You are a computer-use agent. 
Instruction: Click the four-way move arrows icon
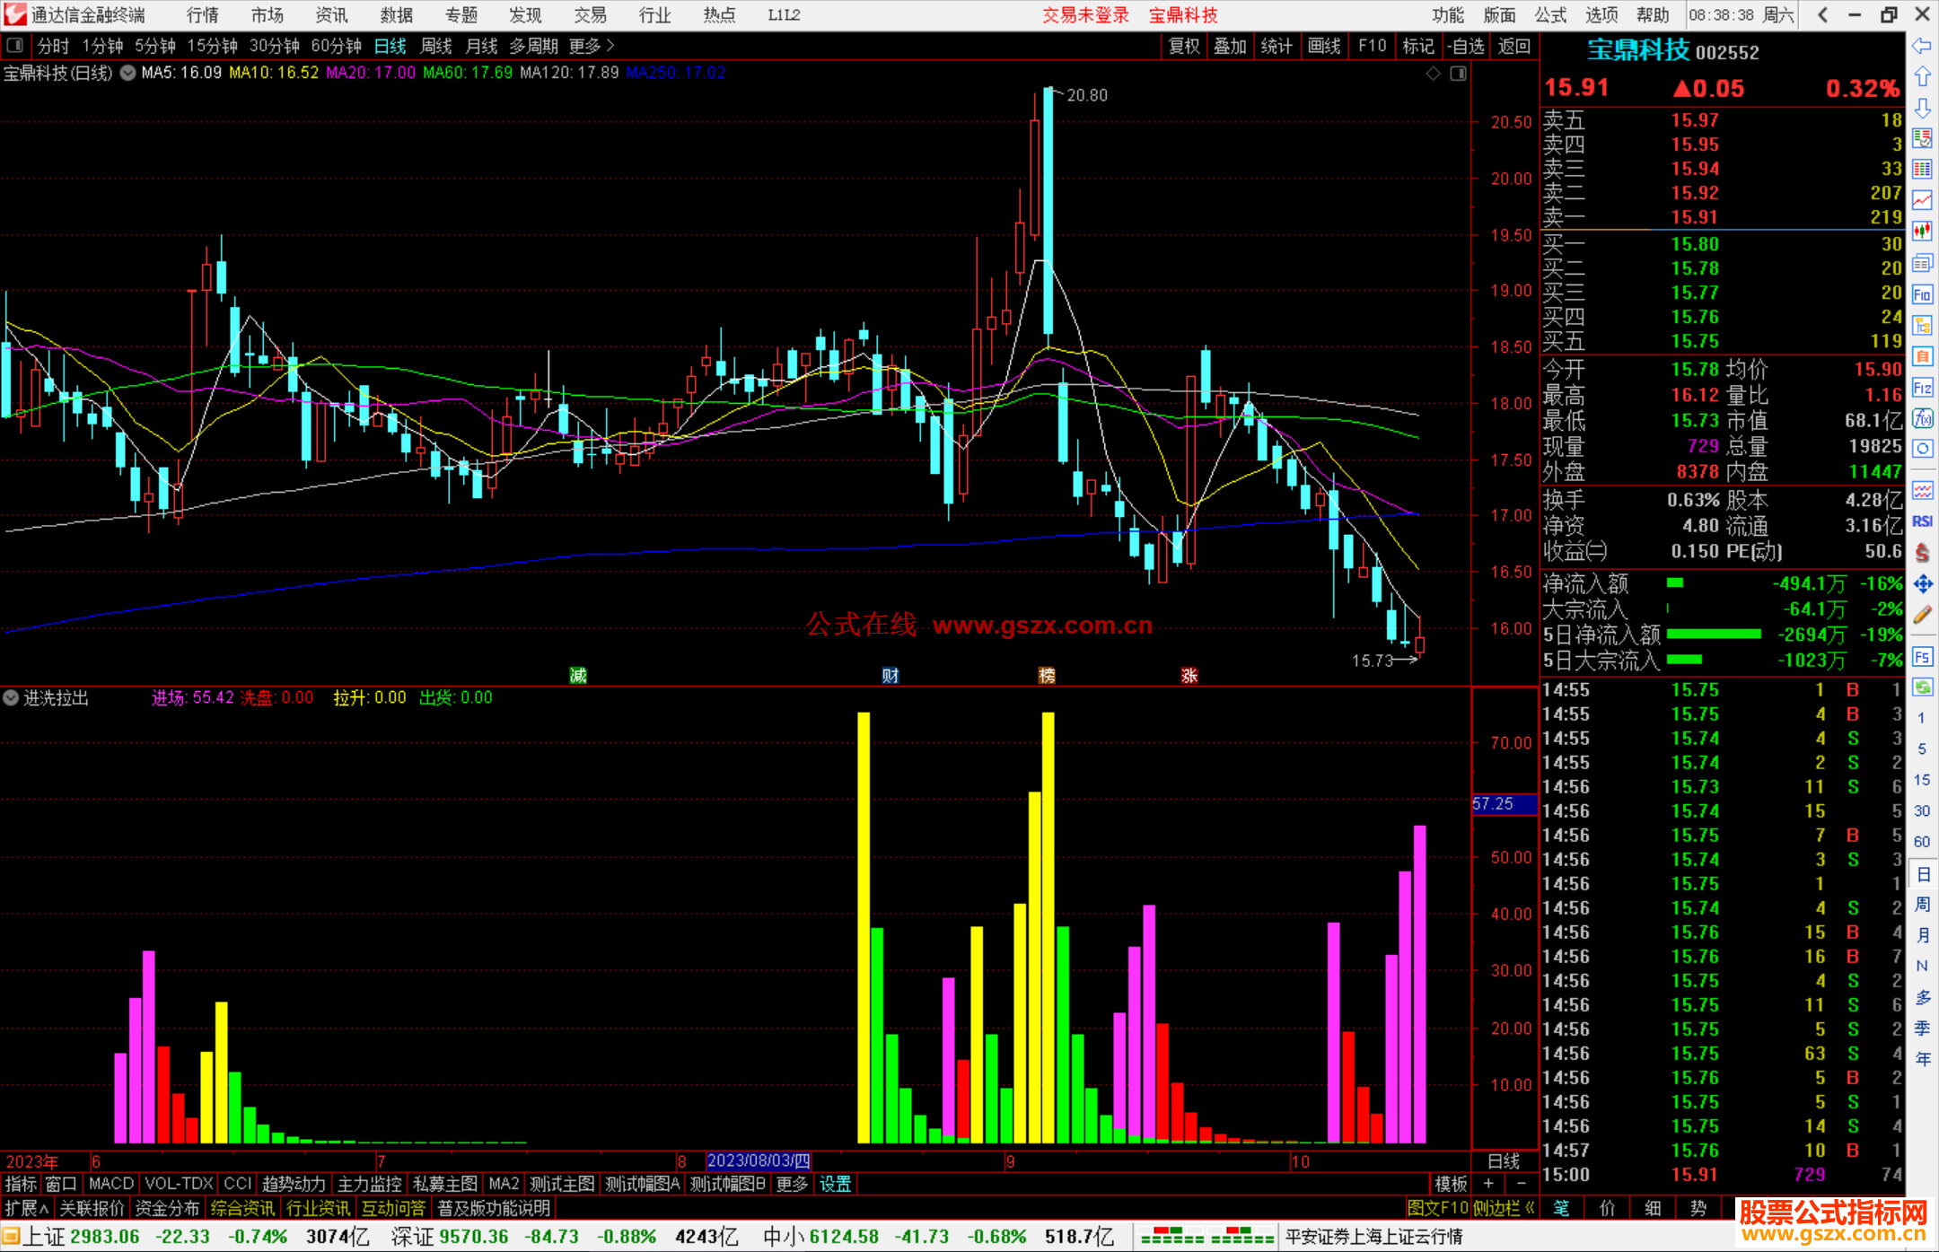pyautogui.click(x=1922, y=584)
